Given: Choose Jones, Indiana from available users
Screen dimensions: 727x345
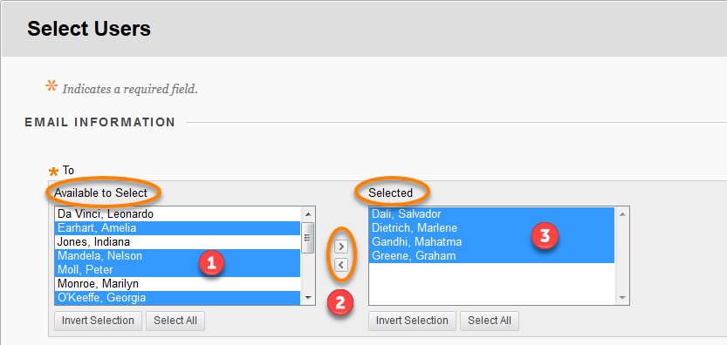Looking at the screenshot, I should 177,241.
